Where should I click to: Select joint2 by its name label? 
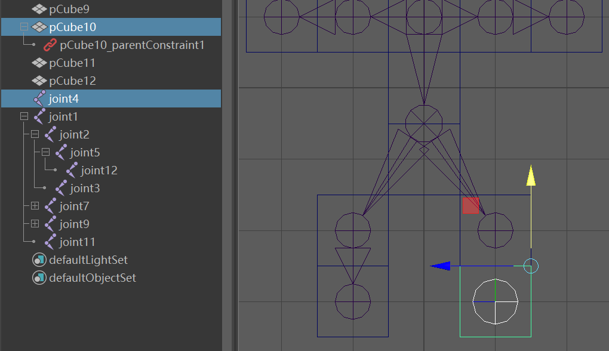(73, 134)
